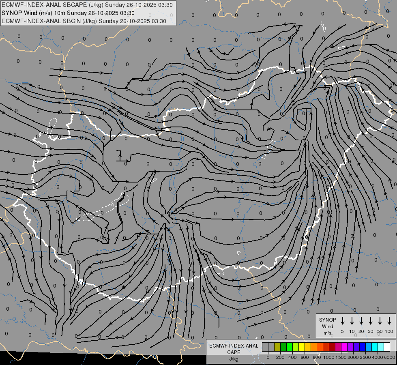Screen dimensions: 397x365
Task: Click the 2000 tick label on CAPE scale
Action: tap(353, 357)
